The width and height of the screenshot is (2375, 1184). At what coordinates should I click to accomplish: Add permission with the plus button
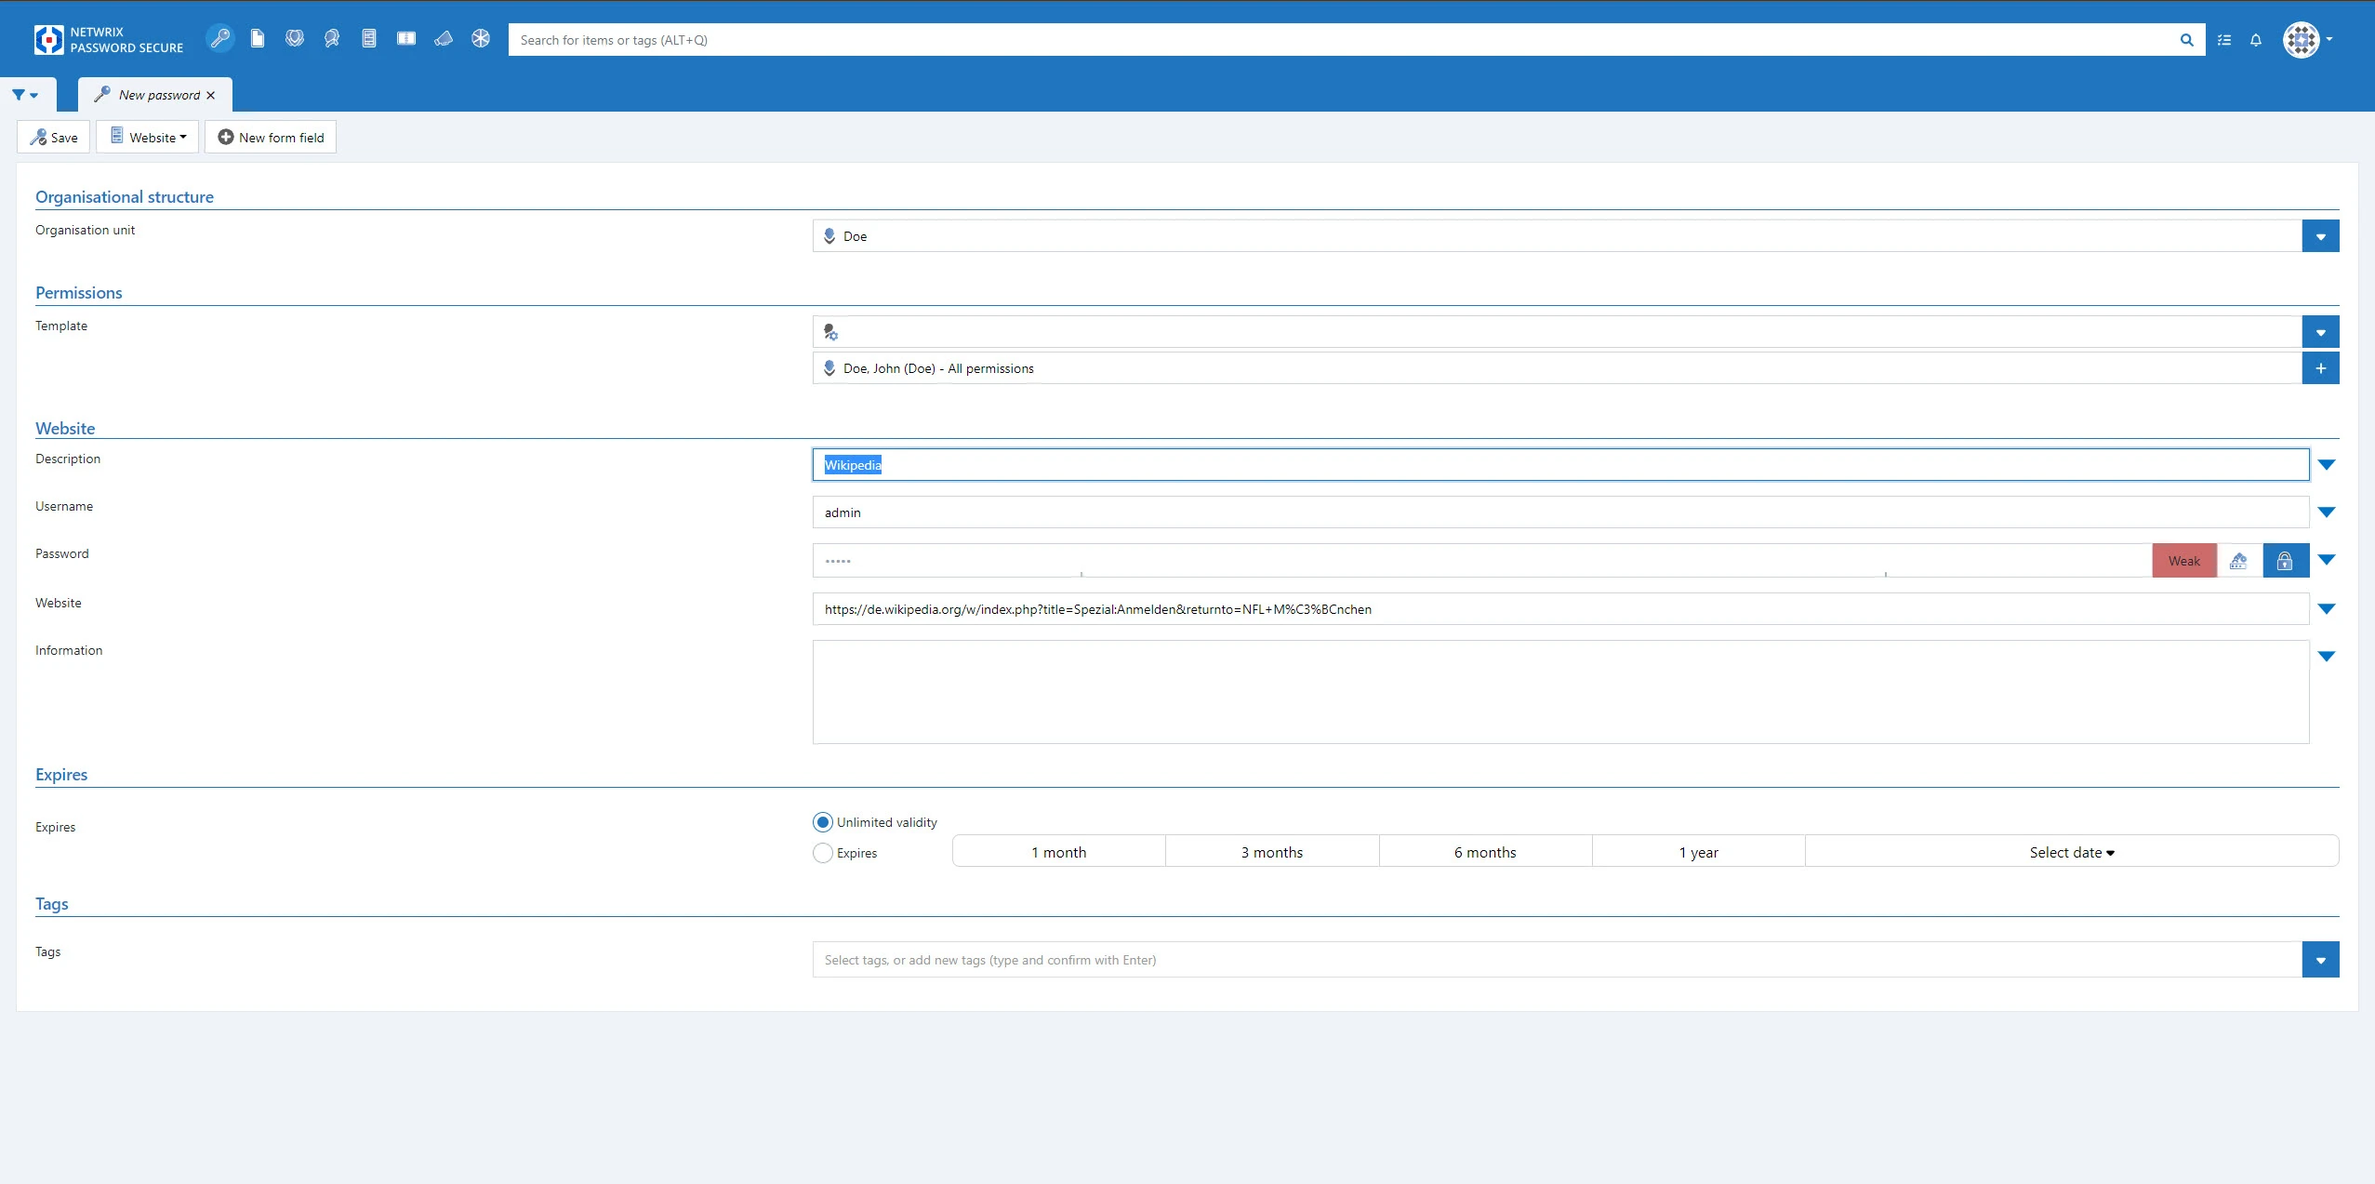pos(2320,368)
